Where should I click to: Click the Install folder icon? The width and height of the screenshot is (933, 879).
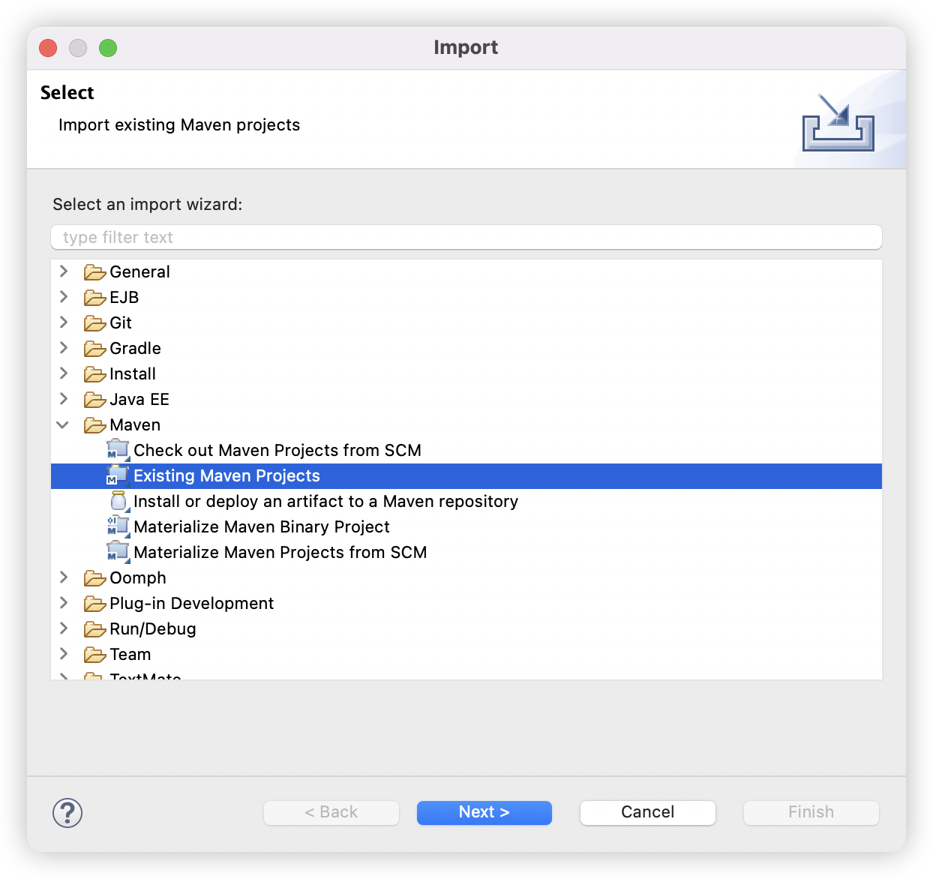94,374
